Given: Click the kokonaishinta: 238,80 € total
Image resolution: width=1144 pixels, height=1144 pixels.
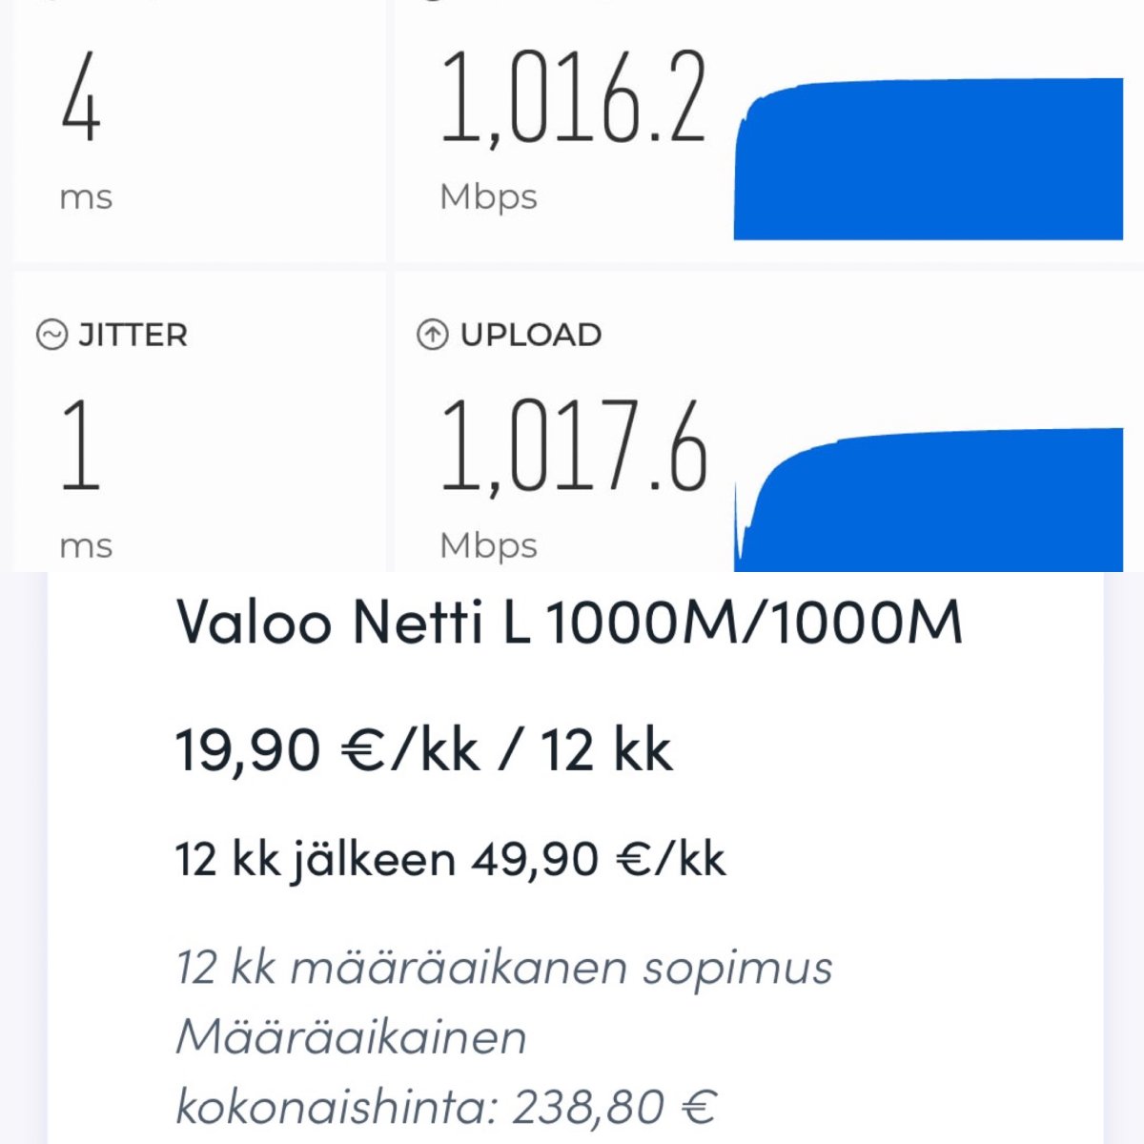Looking at the screenshot, I should pyautogui.click(x=445, y=1107).
